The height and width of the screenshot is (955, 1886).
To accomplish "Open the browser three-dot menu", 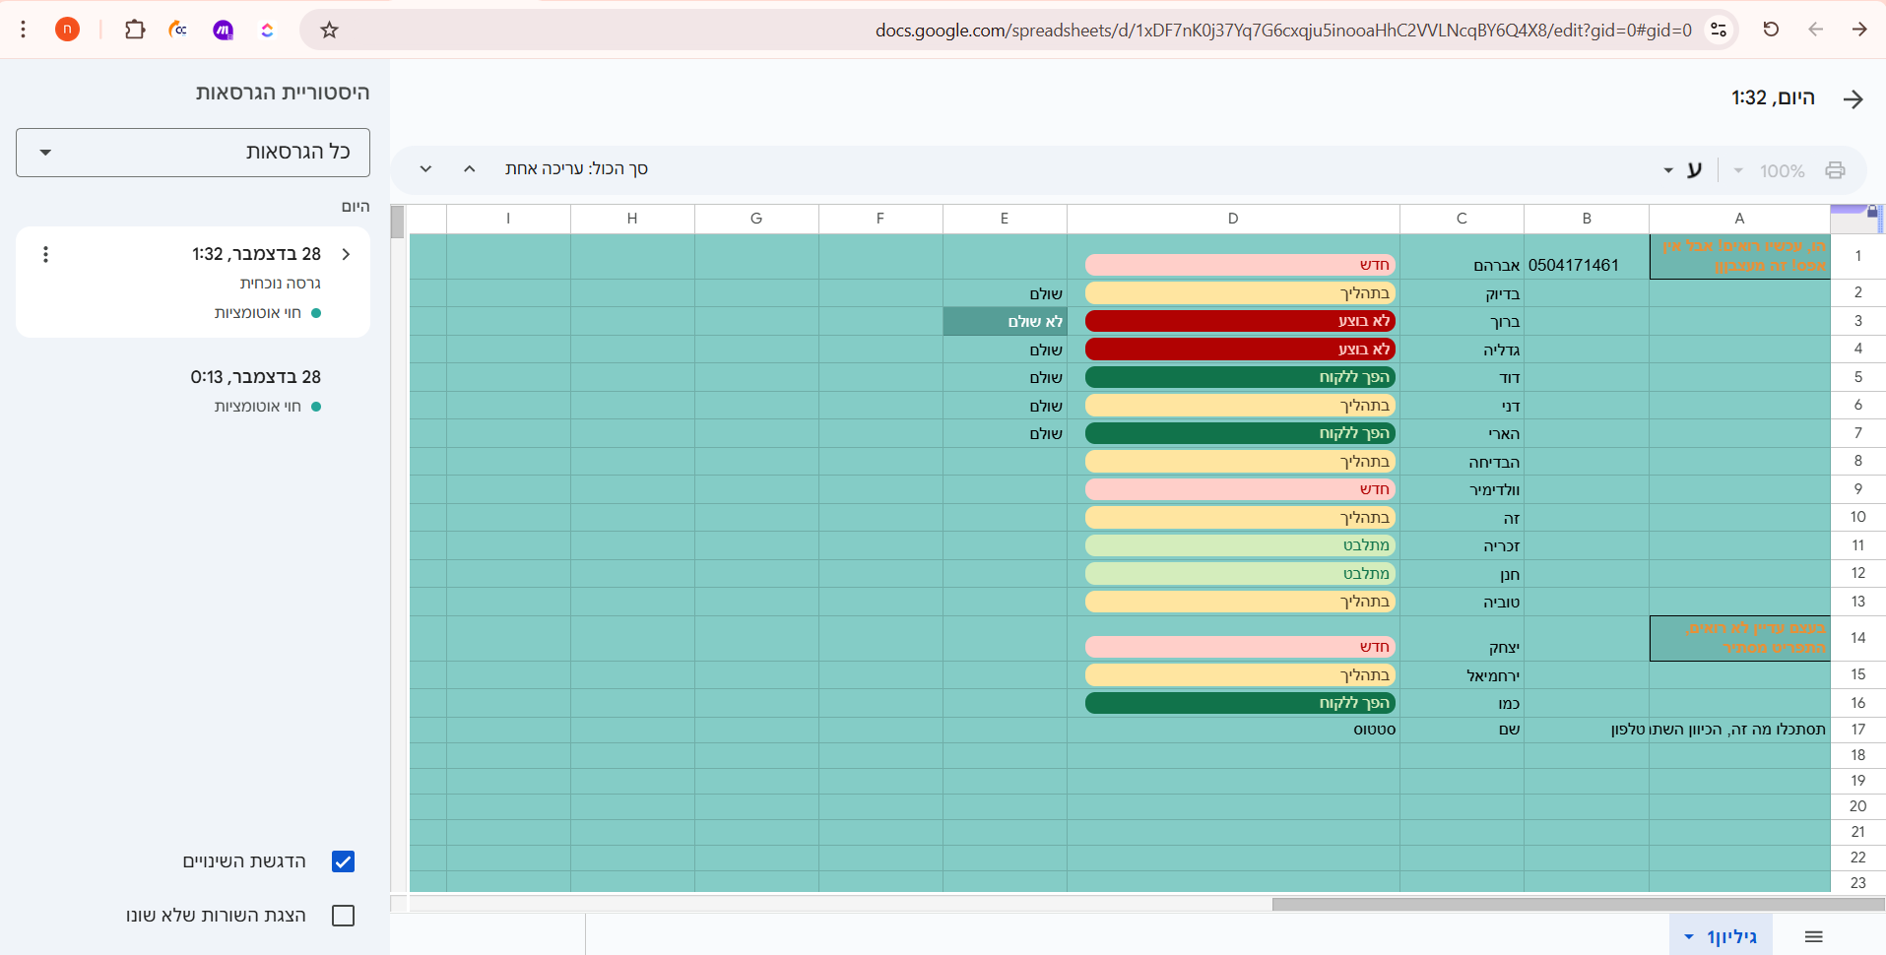I will (24, 30).
